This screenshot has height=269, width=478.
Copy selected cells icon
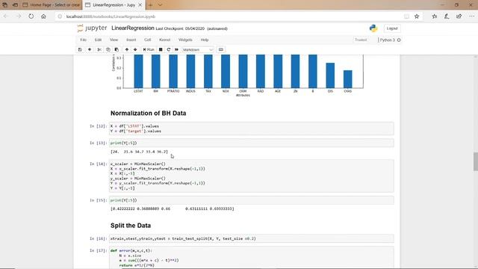108,49
